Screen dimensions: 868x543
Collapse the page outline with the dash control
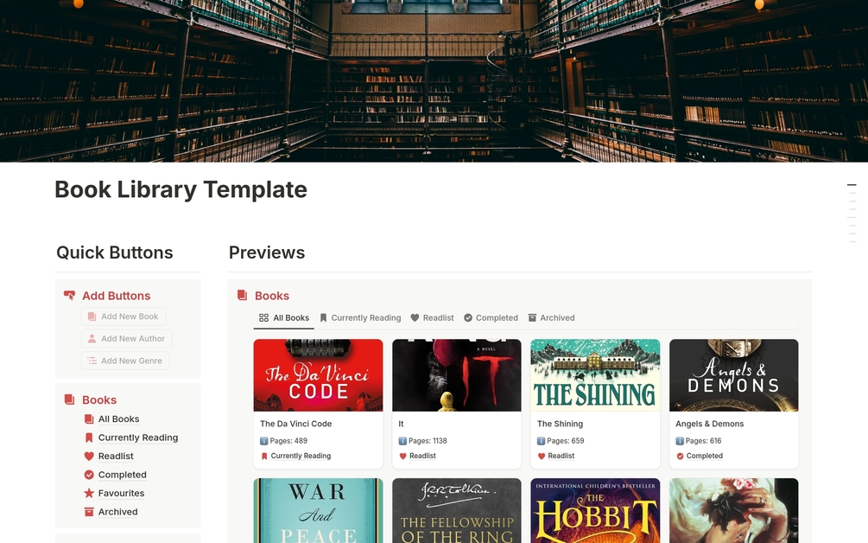pos(851,183)
